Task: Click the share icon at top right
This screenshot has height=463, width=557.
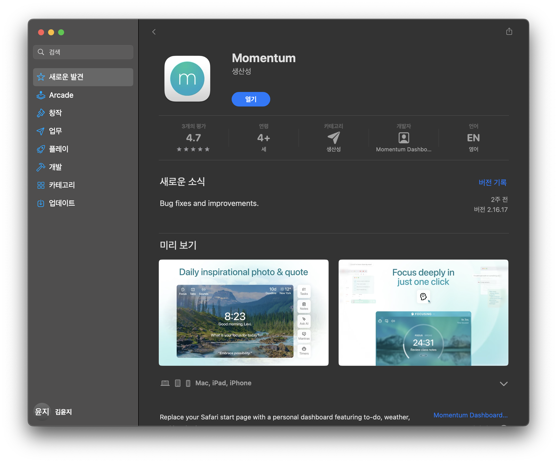Action: (x=509, y=32)
